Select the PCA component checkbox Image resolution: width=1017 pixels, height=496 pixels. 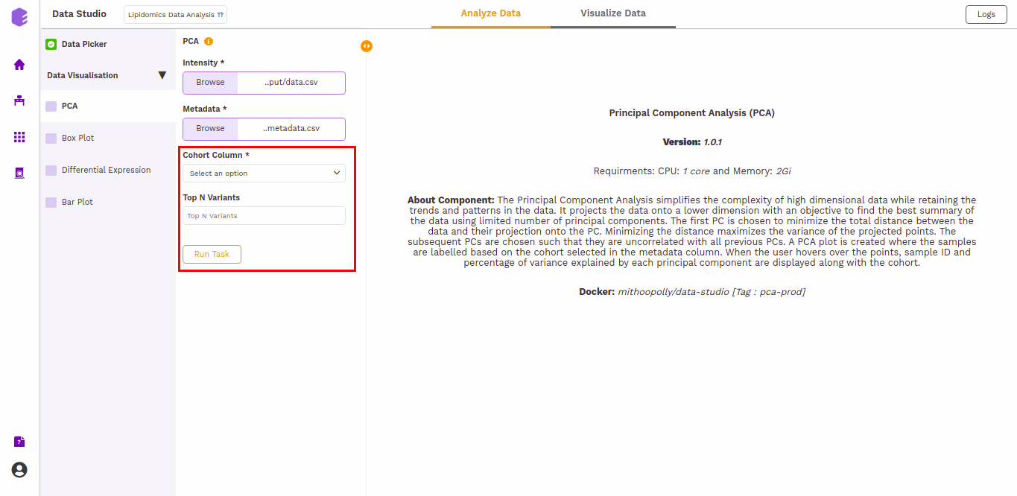pyautogui.click(x=51, y=106)
